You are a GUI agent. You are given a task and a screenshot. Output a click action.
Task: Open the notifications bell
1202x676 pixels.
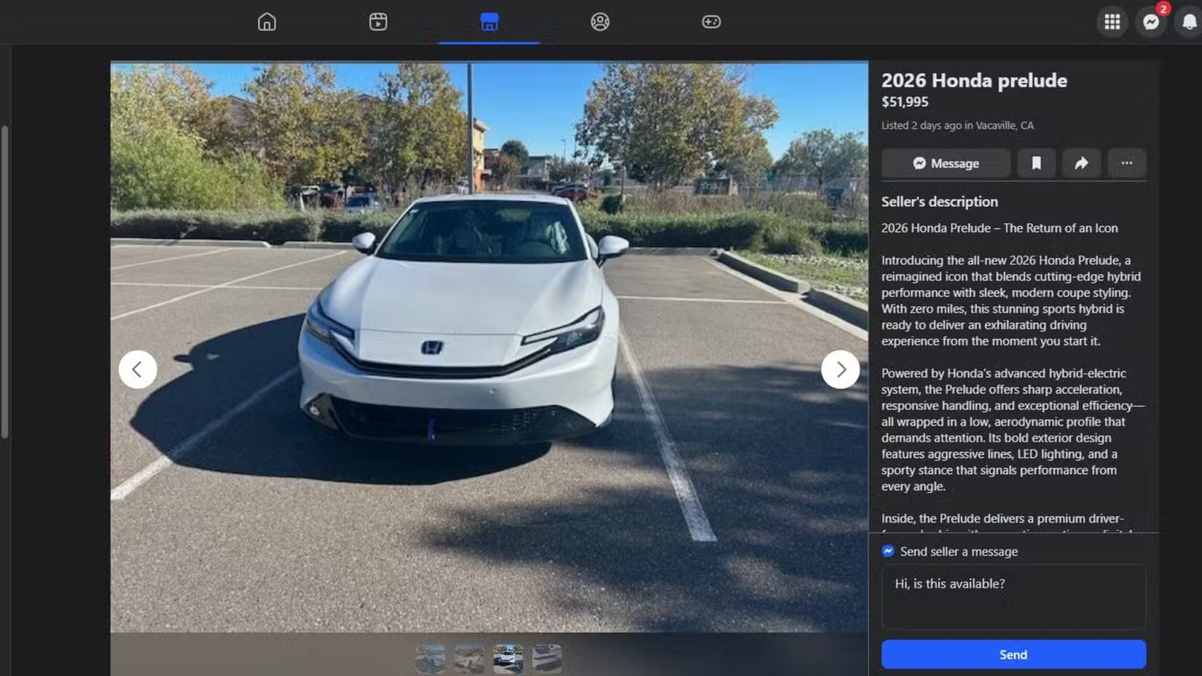[x=1189, y=22]
